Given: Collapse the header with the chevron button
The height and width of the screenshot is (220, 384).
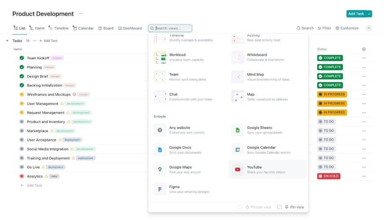Looking at the screenshot, I should click(369, 28).
